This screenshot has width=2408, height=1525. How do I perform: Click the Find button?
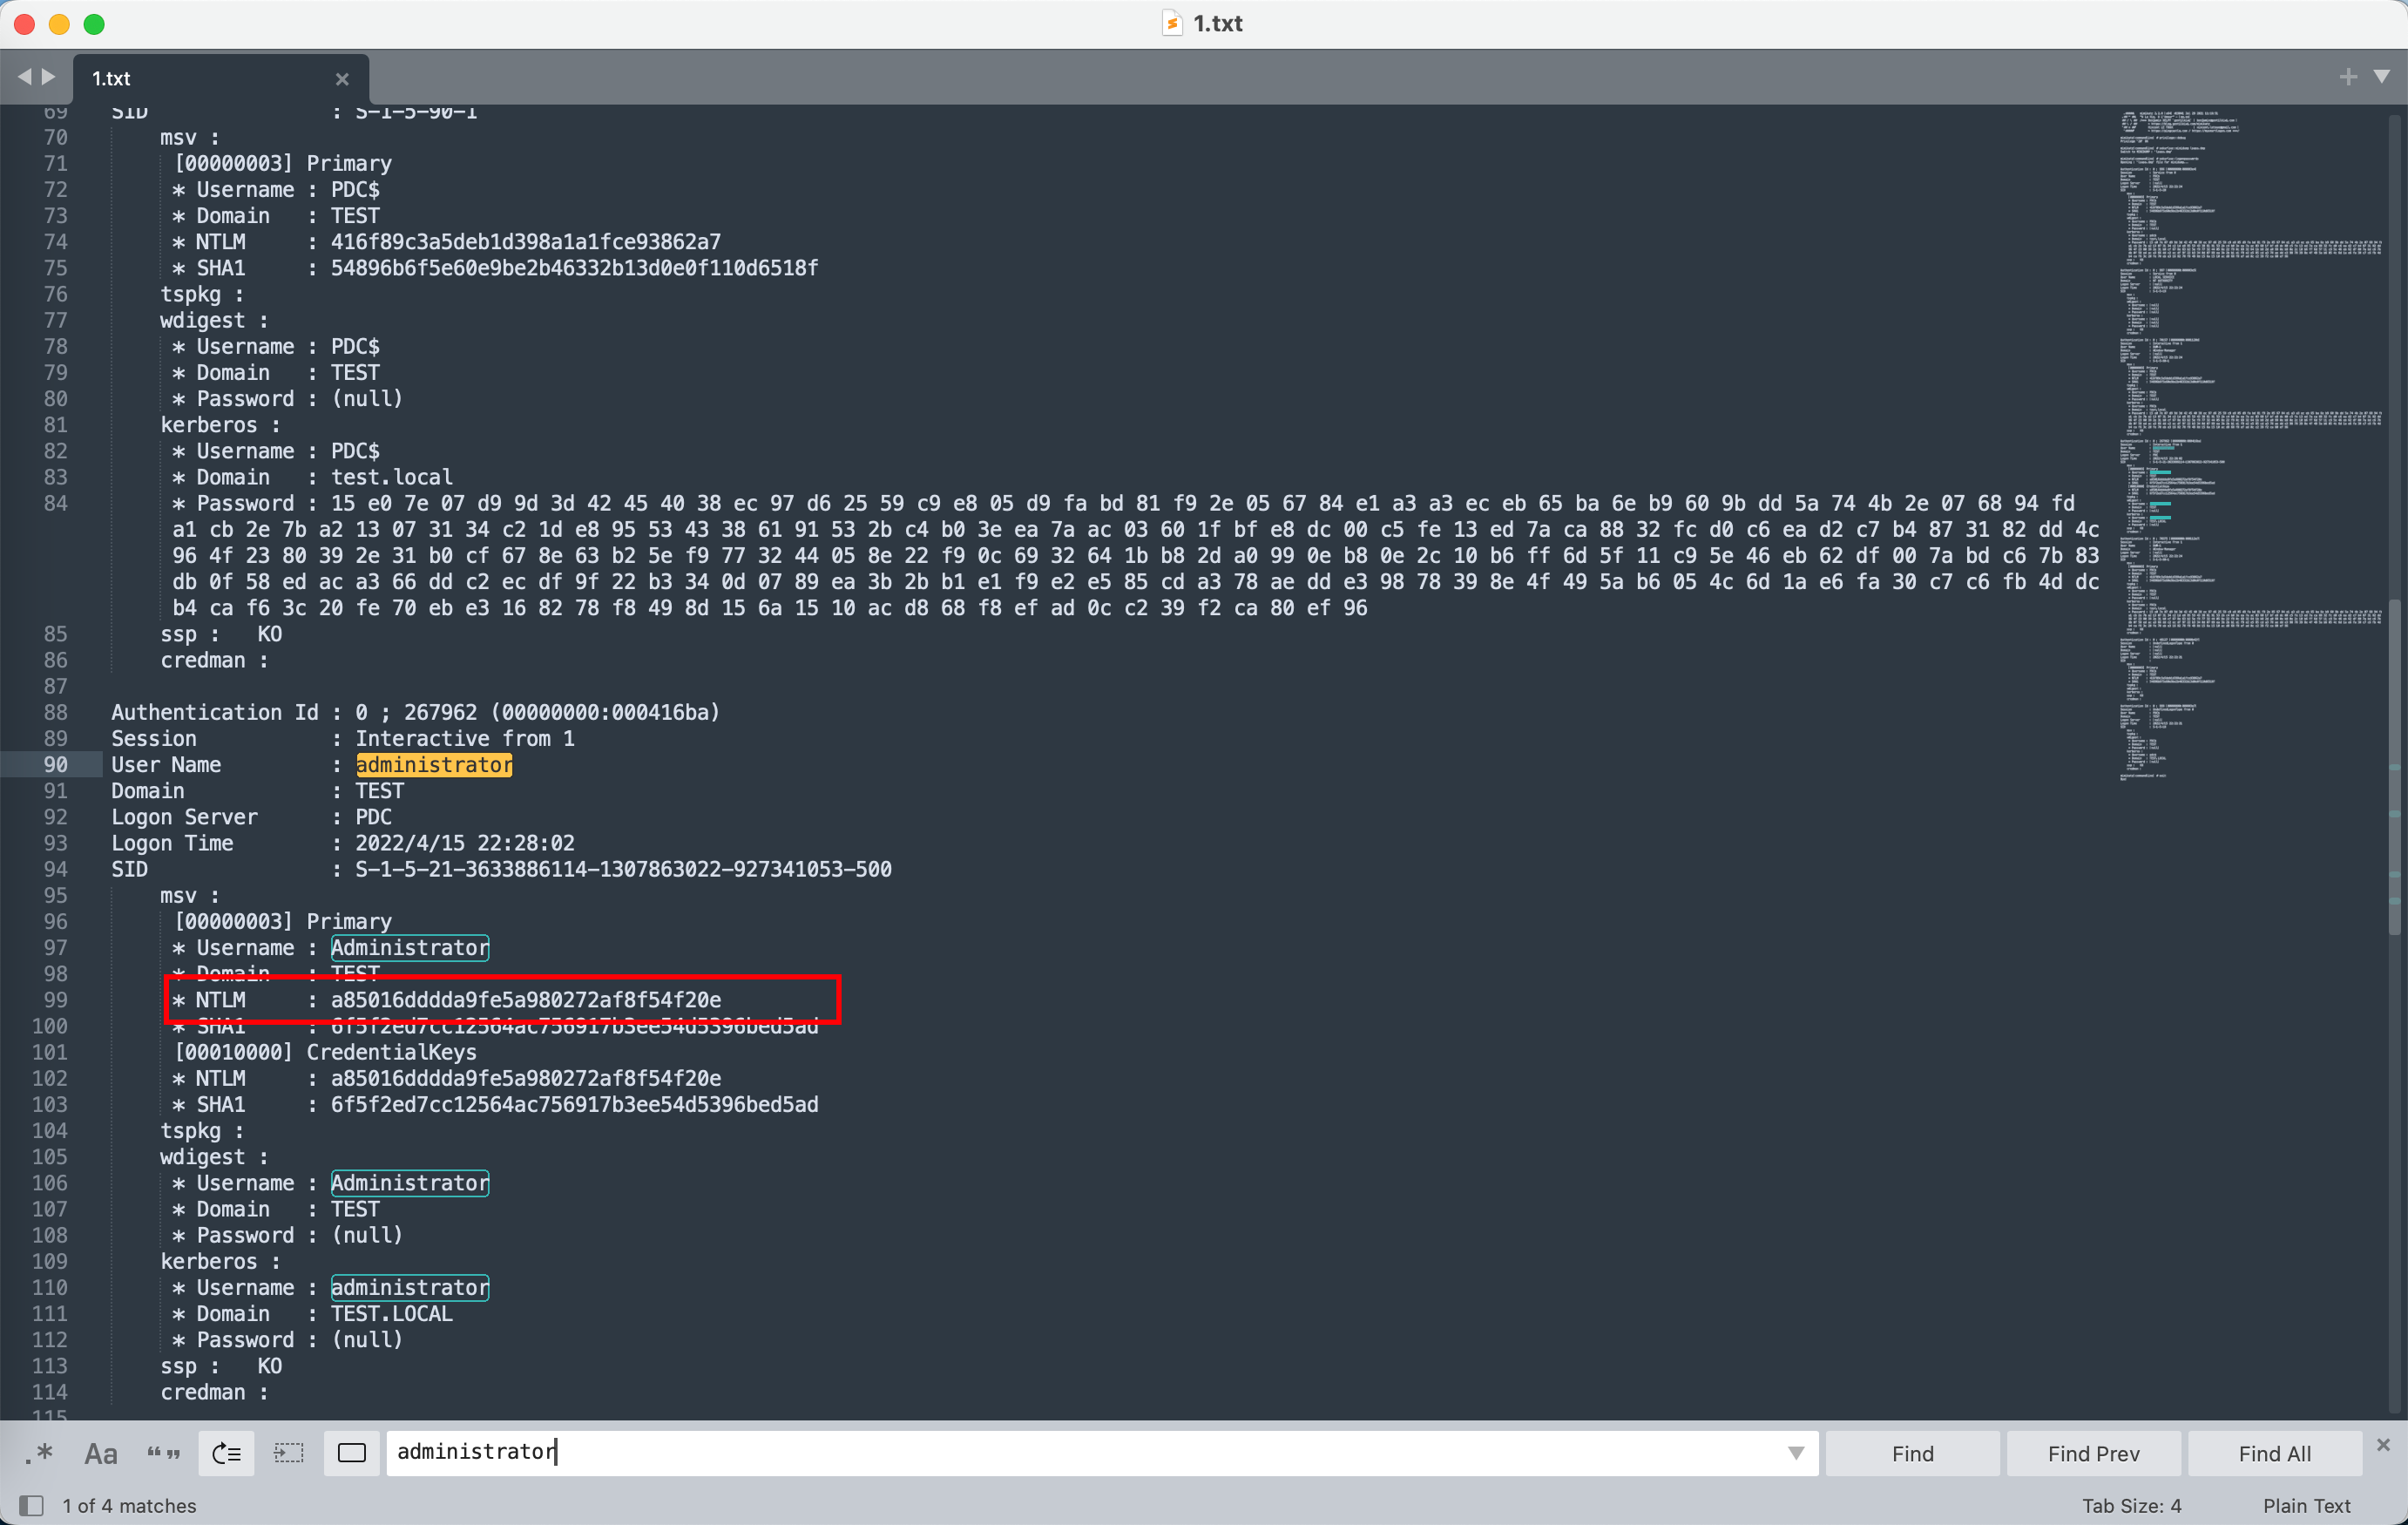(x=1912, y=1453)
